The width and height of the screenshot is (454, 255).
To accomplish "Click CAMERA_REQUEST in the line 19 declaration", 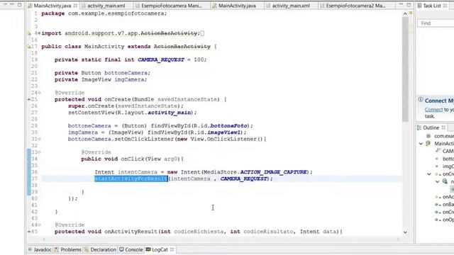I will [161, 59].
